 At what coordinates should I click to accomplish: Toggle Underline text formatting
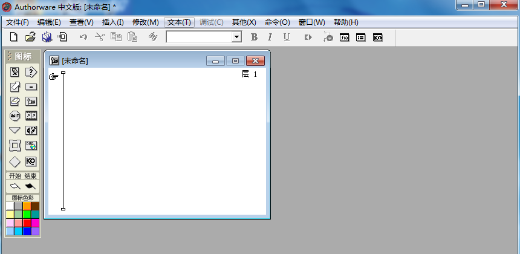pyautogui.click(x=287, y=37)
